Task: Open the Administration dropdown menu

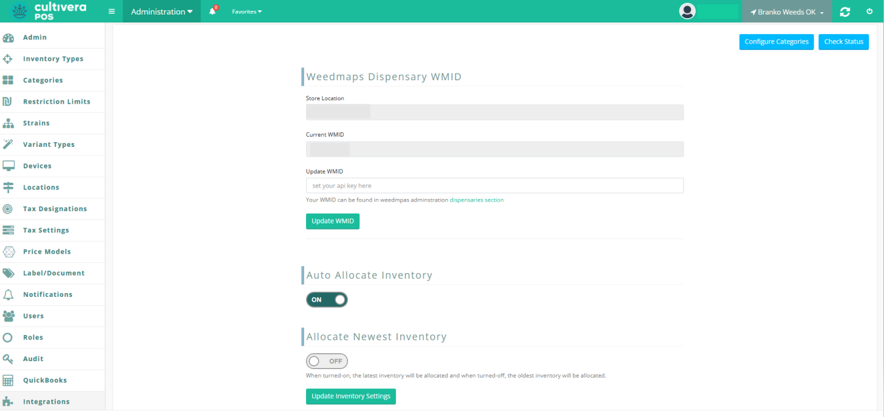Action: click(161, 12)
